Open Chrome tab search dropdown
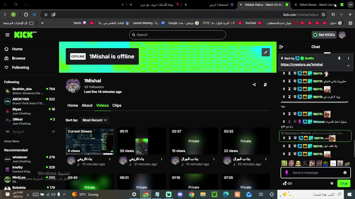 click(x=350, y=5)
